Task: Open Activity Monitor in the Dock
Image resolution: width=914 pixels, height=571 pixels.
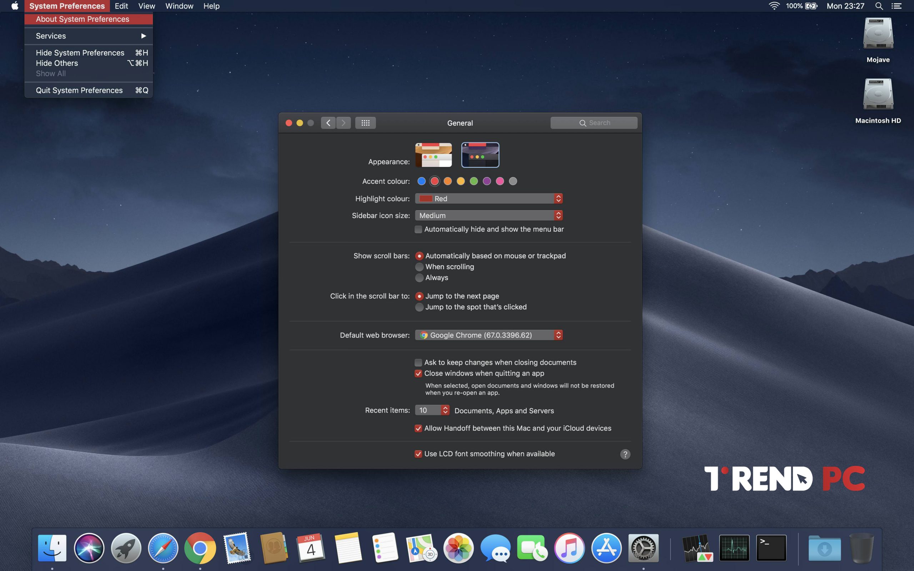Action: (x=734, y=547)
